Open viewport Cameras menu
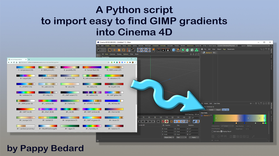This screenshot has width=279, height=156. pyautogui.click(x=112, y=54)
